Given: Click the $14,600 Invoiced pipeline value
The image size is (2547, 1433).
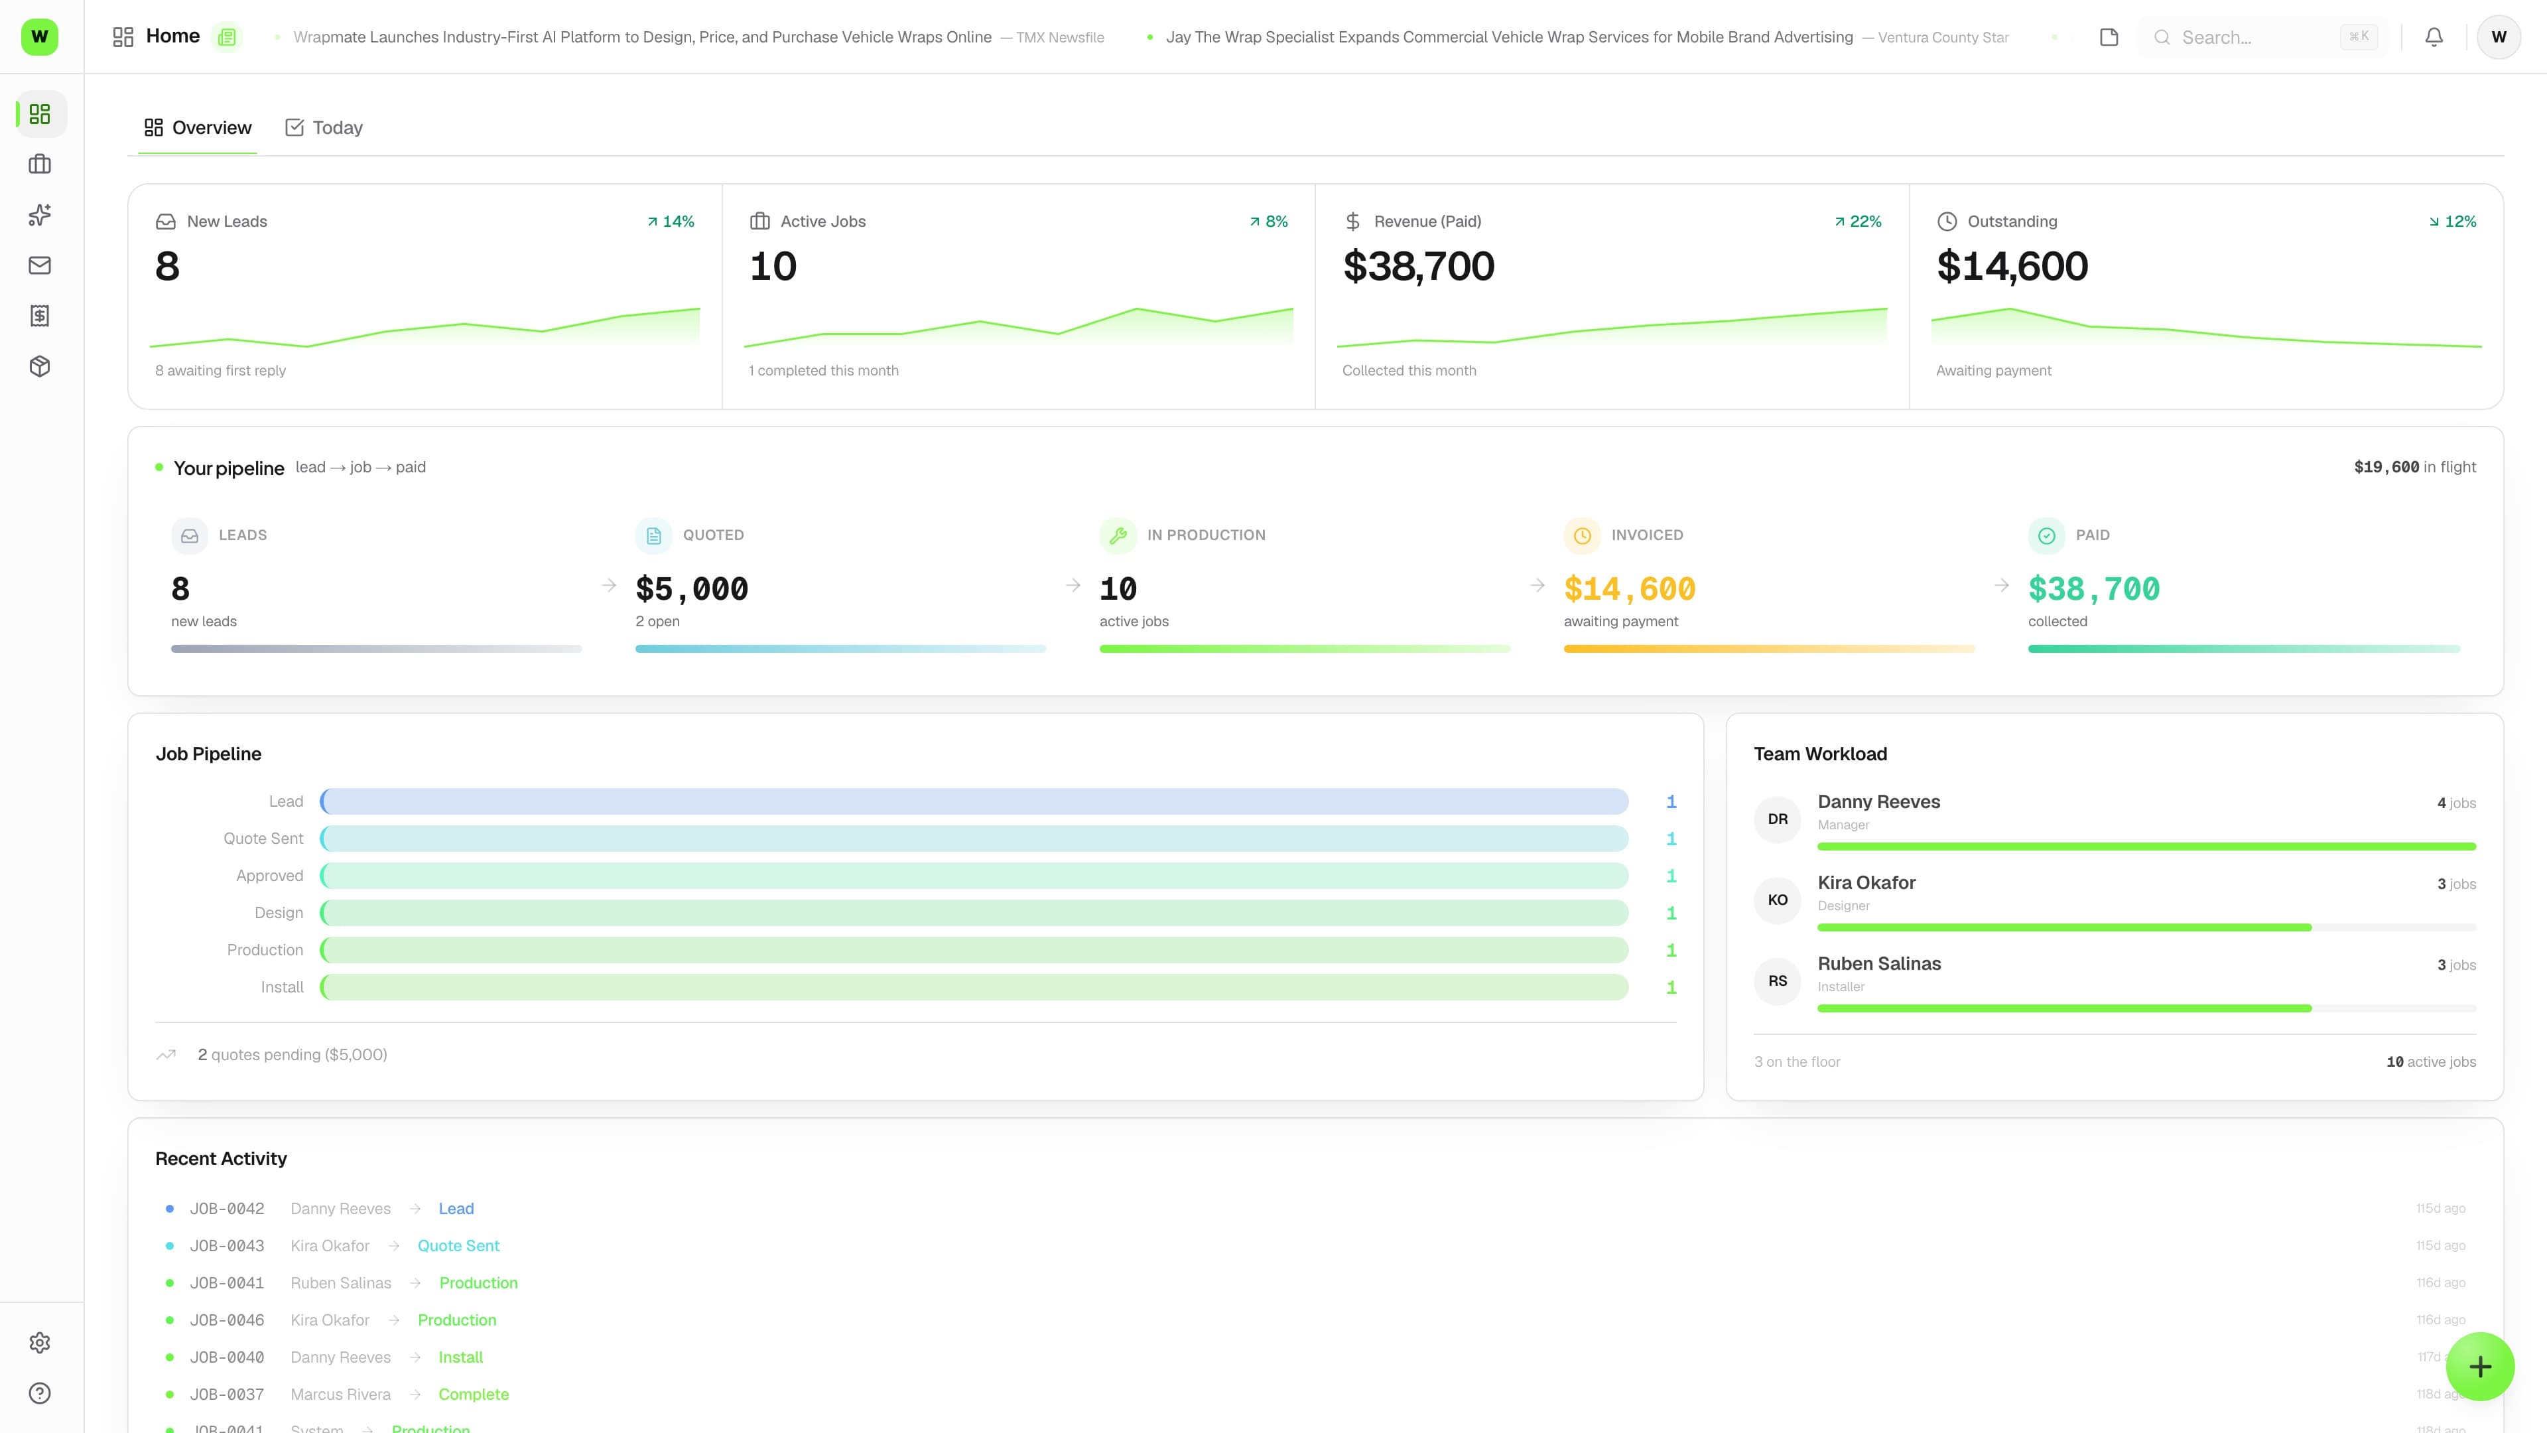Looking at the screenshot, I should [1630, 589].
